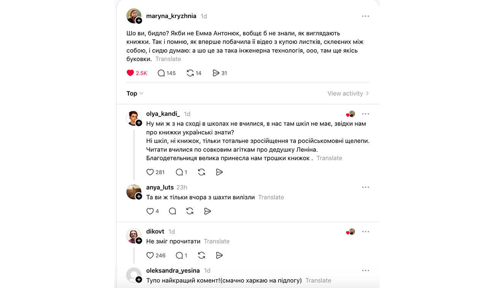Translate dikovt's comment

(x=217, y=241)
